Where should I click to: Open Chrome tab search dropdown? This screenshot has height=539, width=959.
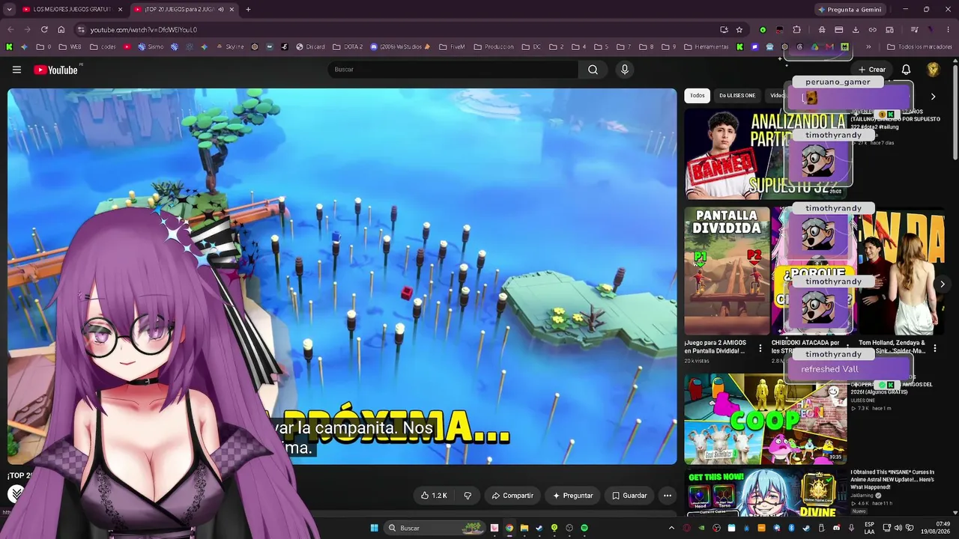pyautogui.click(x=9, y=10)
